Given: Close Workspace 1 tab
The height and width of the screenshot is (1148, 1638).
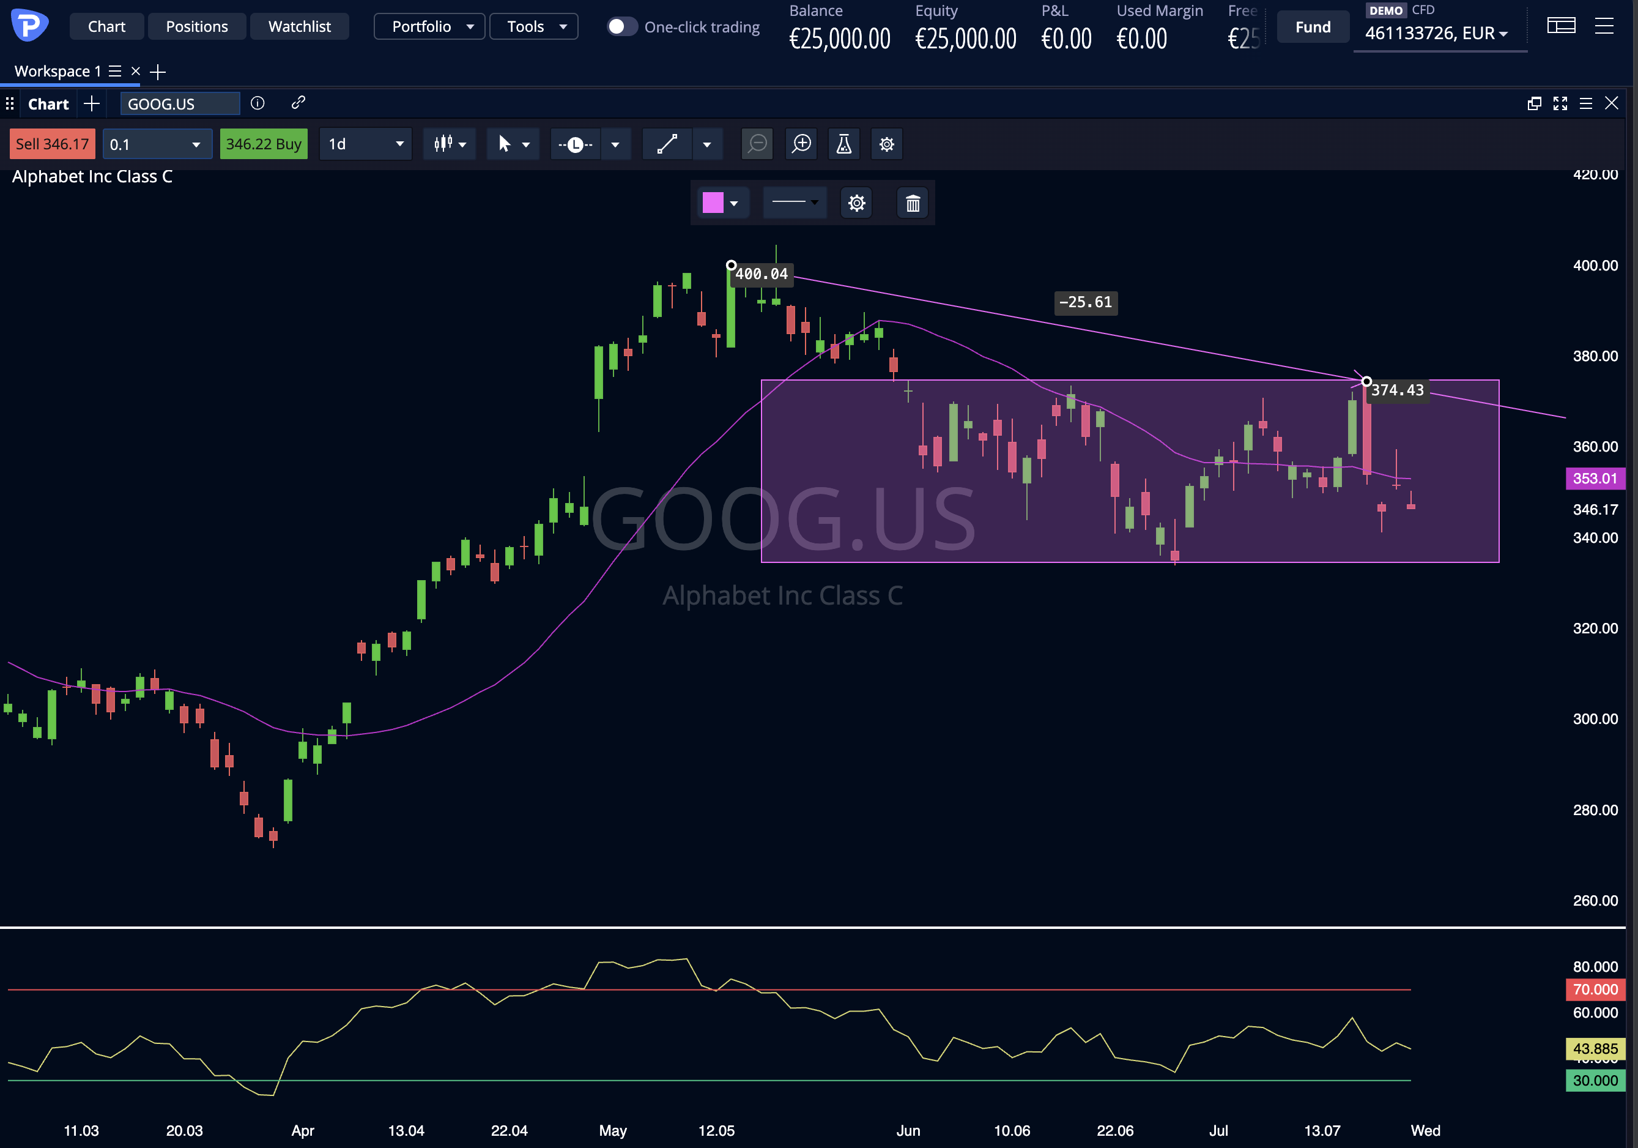Looking at the screenshot, I should 136,72.
